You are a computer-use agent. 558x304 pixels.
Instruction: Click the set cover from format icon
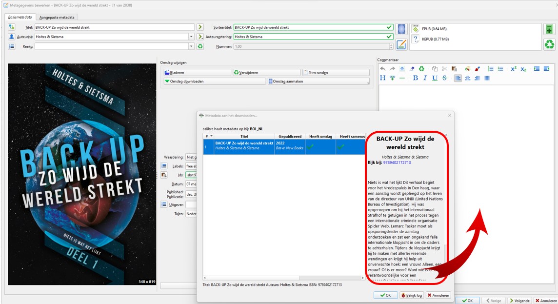(x=401, y=29)
